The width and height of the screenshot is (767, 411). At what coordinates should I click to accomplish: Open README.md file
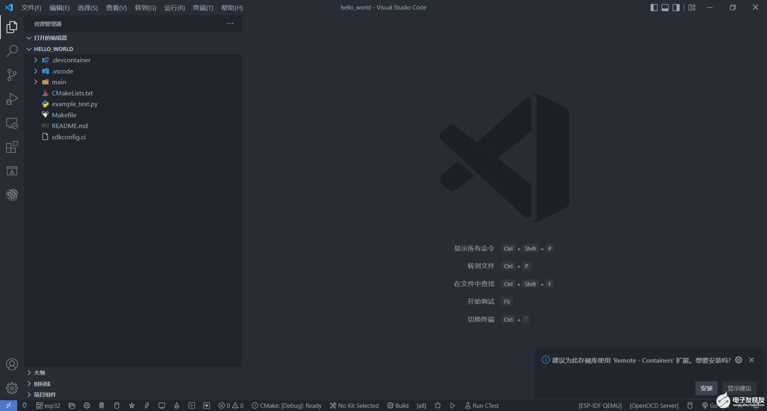pos(133,126)
